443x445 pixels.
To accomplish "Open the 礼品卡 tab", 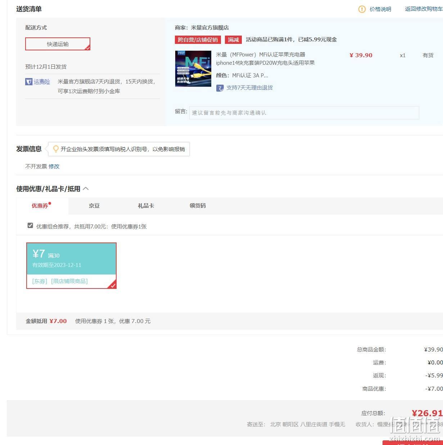I will [x=146, y=205].
